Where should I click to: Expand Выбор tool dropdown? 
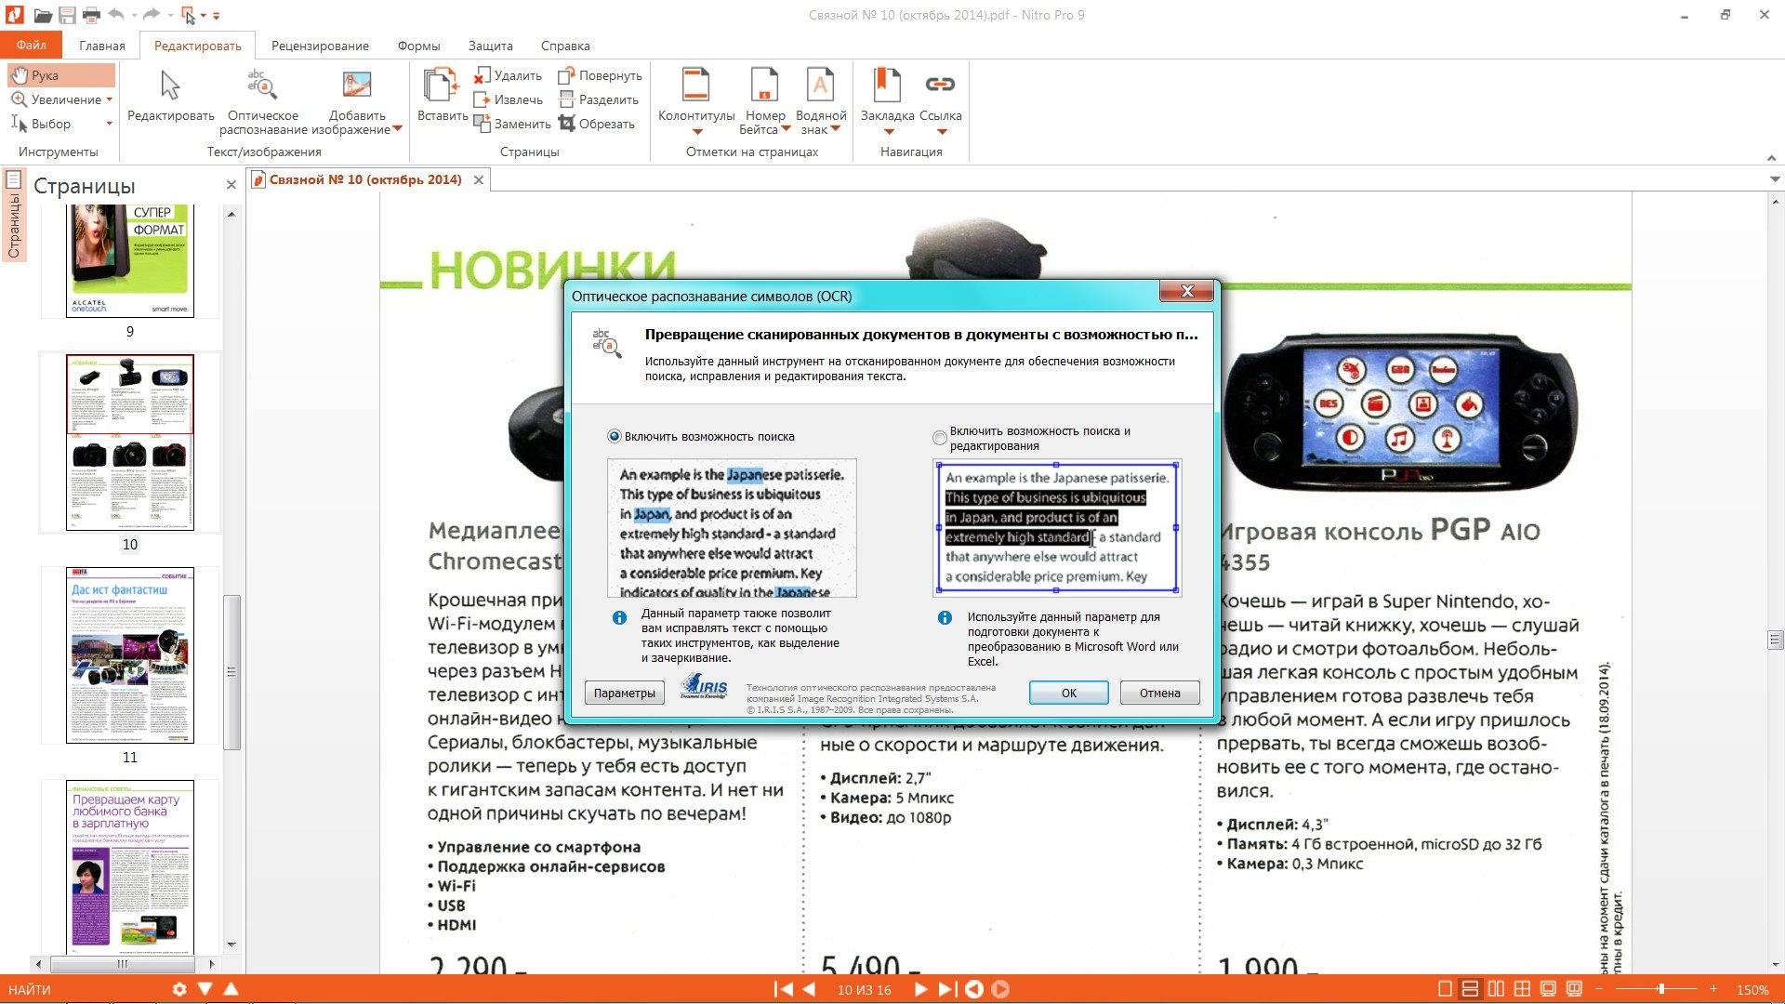(x=109, y=124)
